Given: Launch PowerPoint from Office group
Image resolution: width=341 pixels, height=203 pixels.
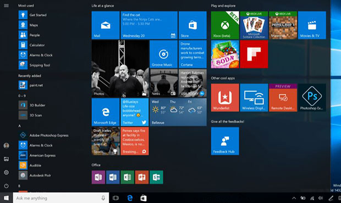Looking at the screenshot, I should coord(142,177).
